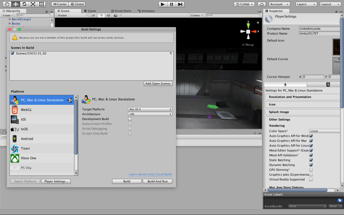Disable Auto Graphics API for Windows
Image resolution: width=344 pixels, height=215 pixels.
click(311, 136)
